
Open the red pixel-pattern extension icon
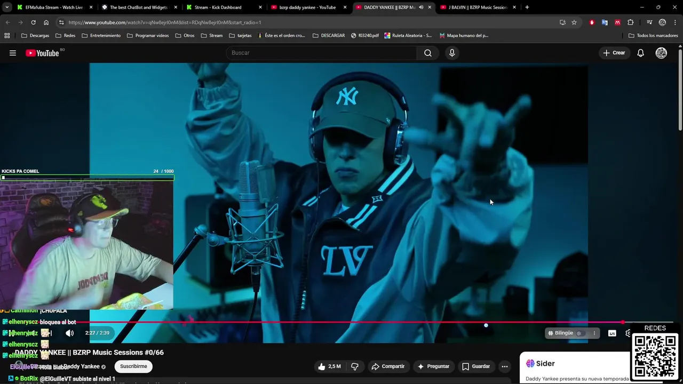617,22
